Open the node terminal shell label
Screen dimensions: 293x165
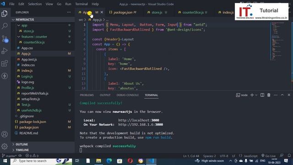tap(242, 95)
